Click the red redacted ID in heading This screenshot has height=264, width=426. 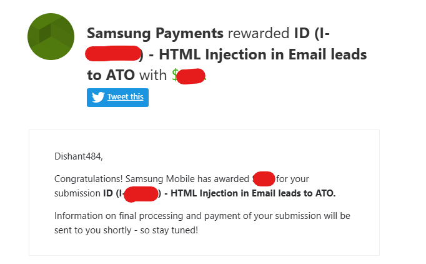tap(113, 53)
